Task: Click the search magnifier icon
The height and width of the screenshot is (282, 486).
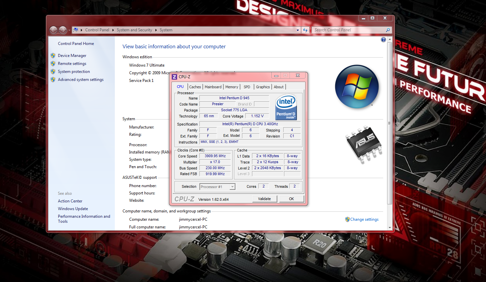Action: pyautogui.click(x=387, y=30)
